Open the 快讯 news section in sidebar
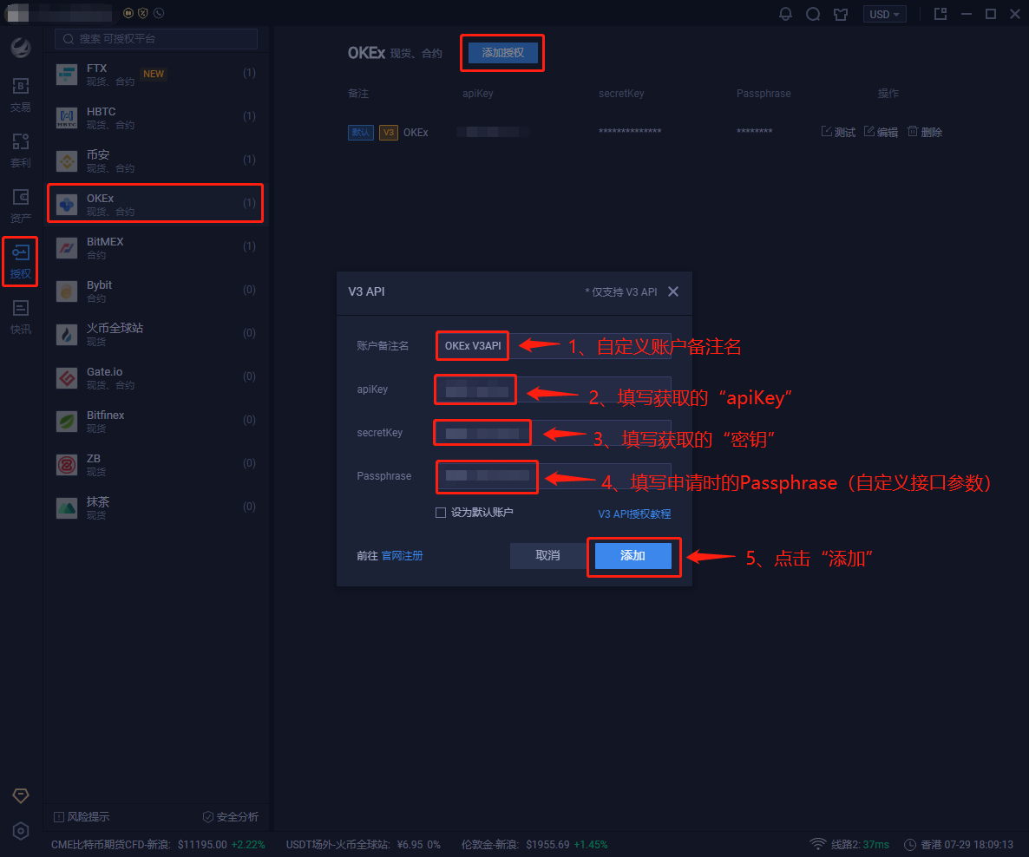The height and width of the screenshot is (857, 1029). [20, 317]
